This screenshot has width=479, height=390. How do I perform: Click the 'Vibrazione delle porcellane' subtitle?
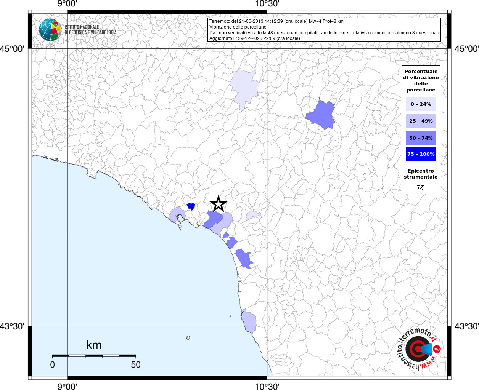(238, 27)
